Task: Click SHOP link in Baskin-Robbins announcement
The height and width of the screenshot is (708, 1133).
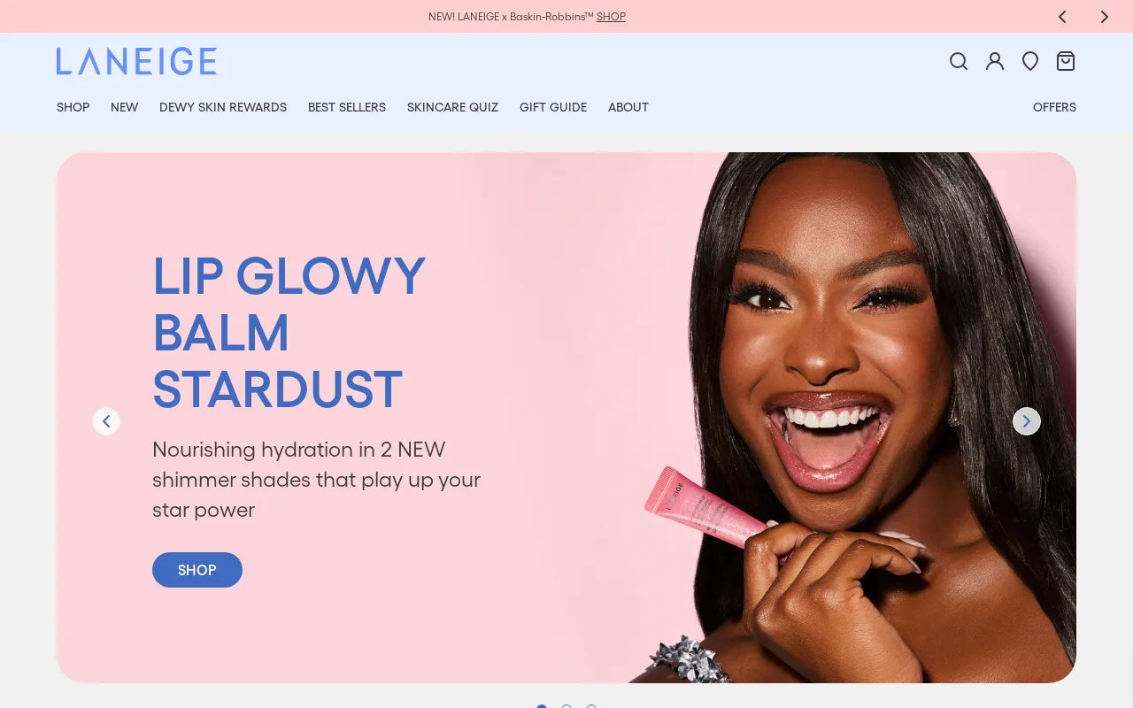Action: [x=611, y=17]
